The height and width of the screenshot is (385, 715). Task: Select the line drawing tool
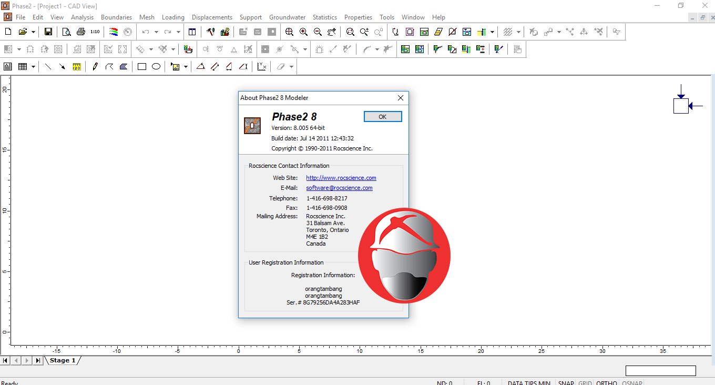point(48,67)
